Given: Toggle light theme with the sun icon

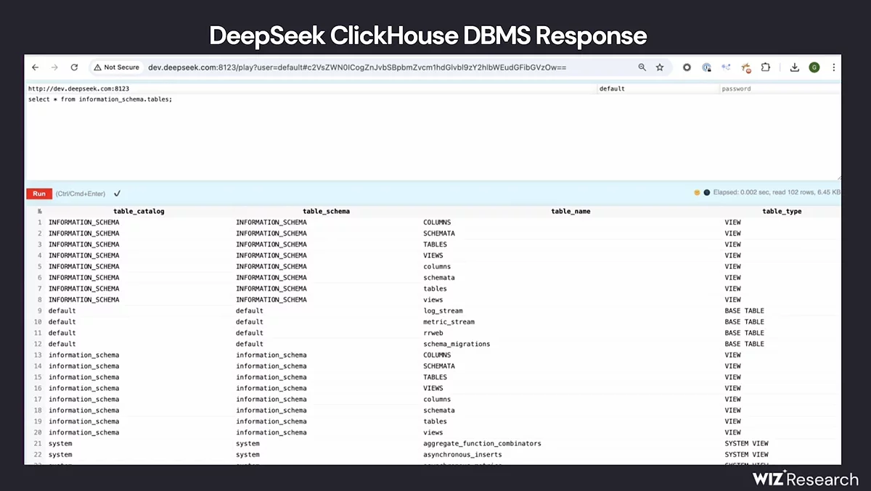Looking at the screenshot, I should tap(697, 193).
